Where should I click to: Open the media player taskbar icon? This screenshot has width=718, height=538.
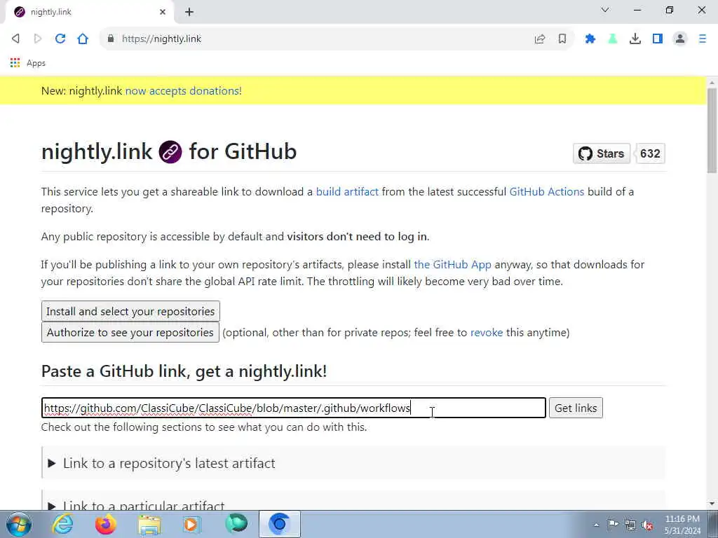[192, 524]
